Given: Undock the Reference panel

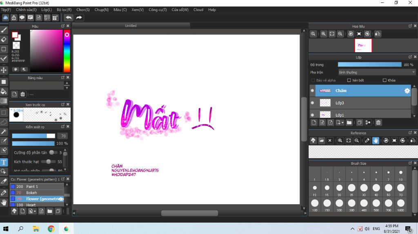Looking at the screenshot, I should coord(410,132).
